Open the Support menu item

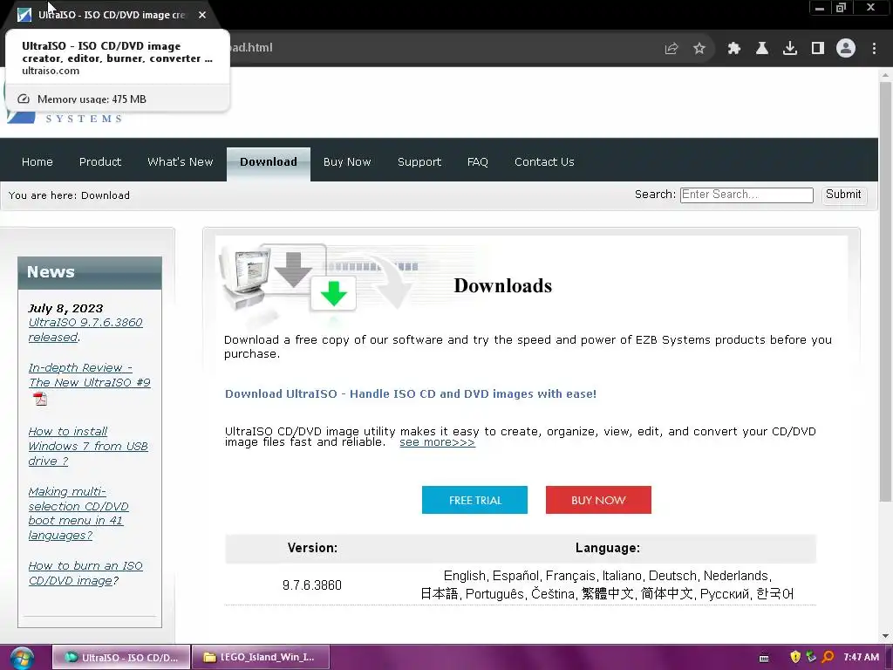point(419,162)
